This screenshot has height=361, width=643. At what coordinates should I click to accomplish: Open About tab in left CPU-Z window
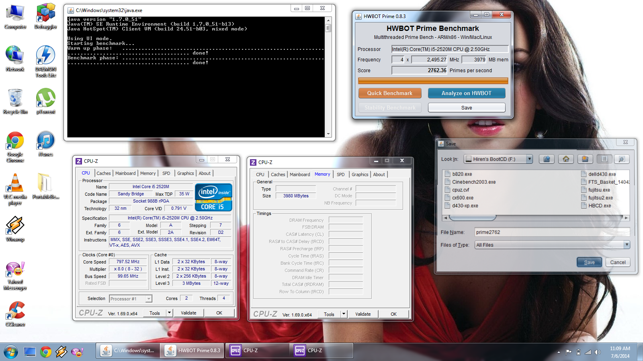tap(205, 173)
